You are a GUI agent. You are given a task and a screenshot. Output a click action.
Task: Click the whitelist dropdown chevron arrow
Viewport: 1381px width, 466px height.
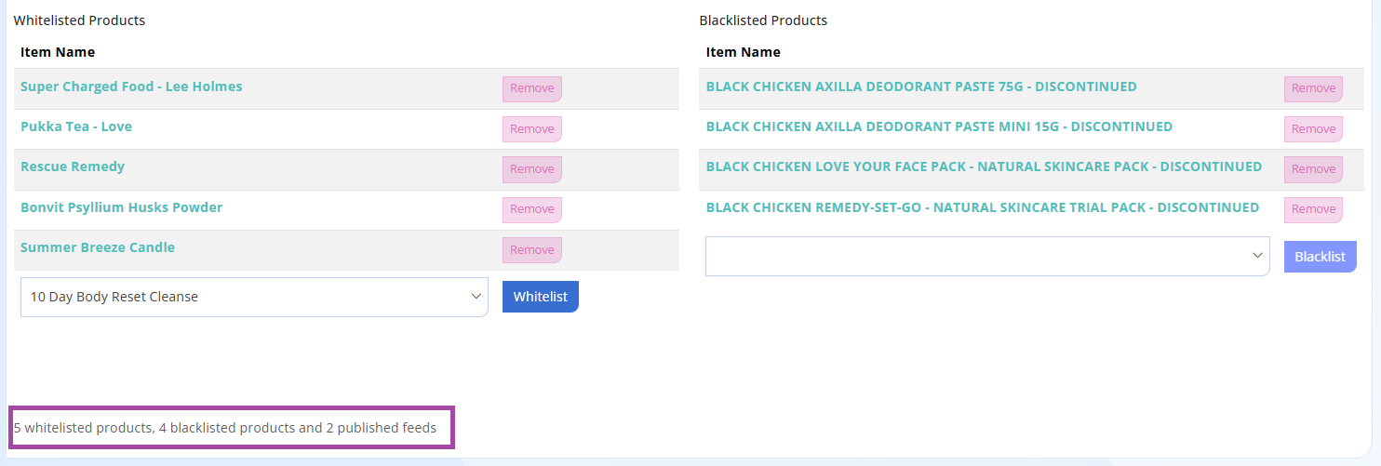pos(476,297)
